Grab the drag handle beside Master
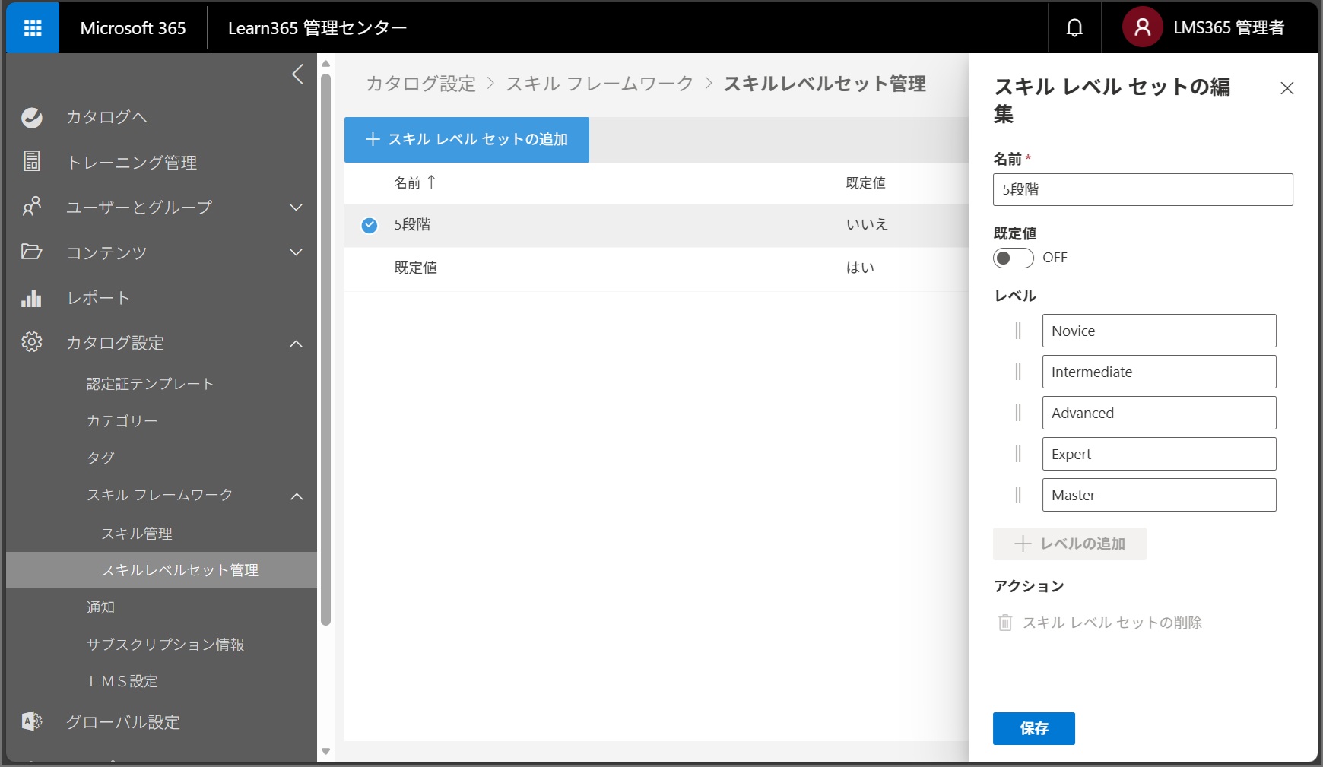 (x=1018, y=495)
